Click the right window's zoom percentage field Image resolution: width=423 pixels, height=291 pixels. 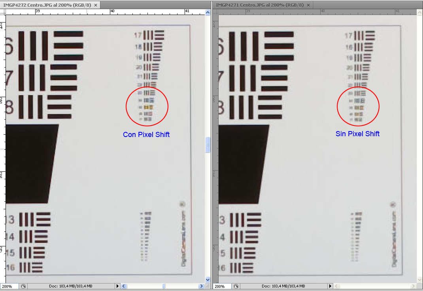[220, 286]
